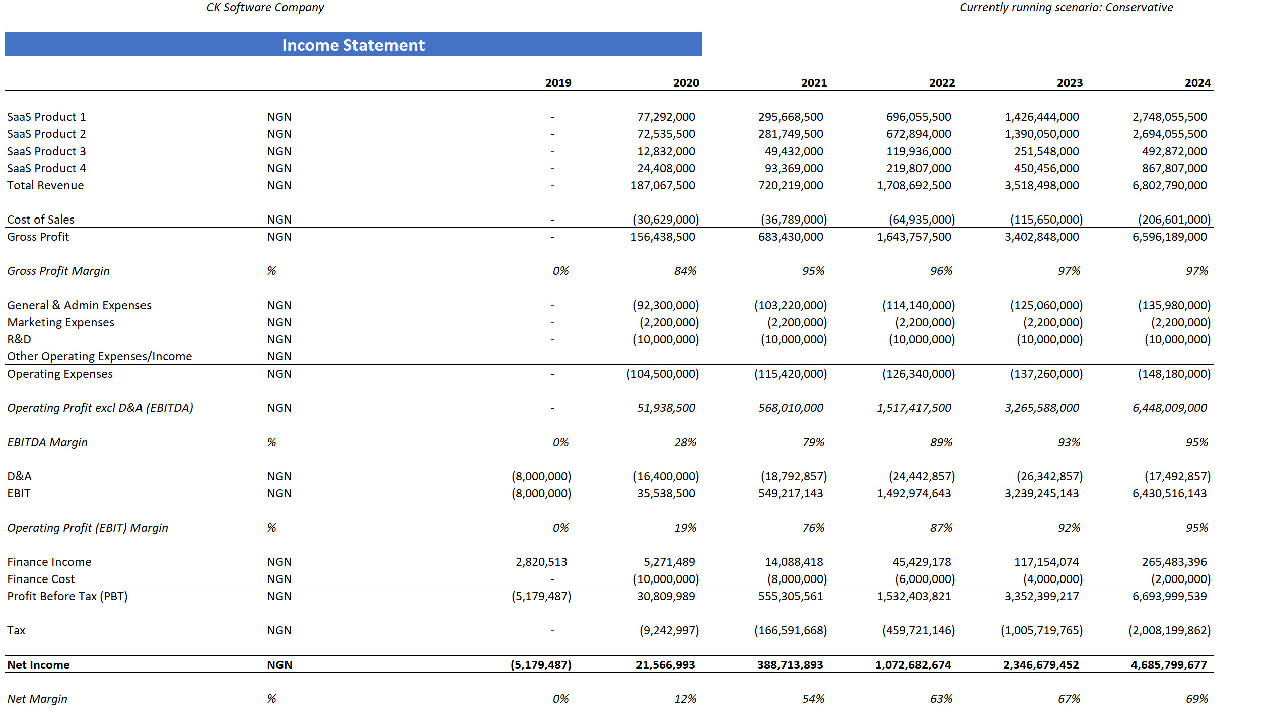Click Operating Expenses 2023 value (137,260,000)
The image size is (1273, 727).
point(1046,374)
